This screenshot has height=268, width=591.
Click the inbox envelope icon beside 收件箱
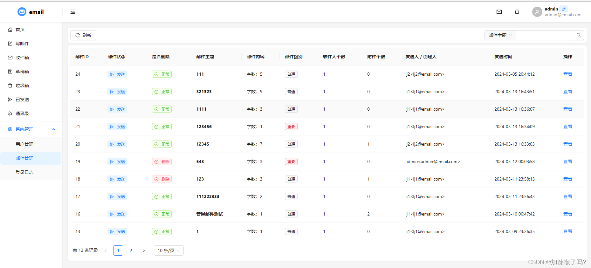10,58
